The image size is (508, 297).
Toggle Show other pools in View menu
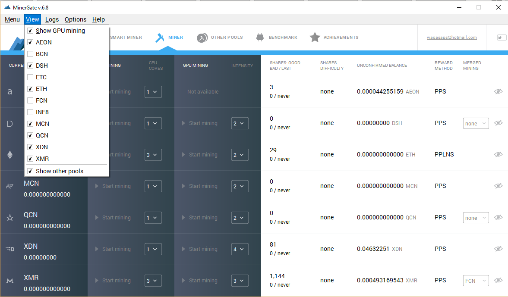30,171
